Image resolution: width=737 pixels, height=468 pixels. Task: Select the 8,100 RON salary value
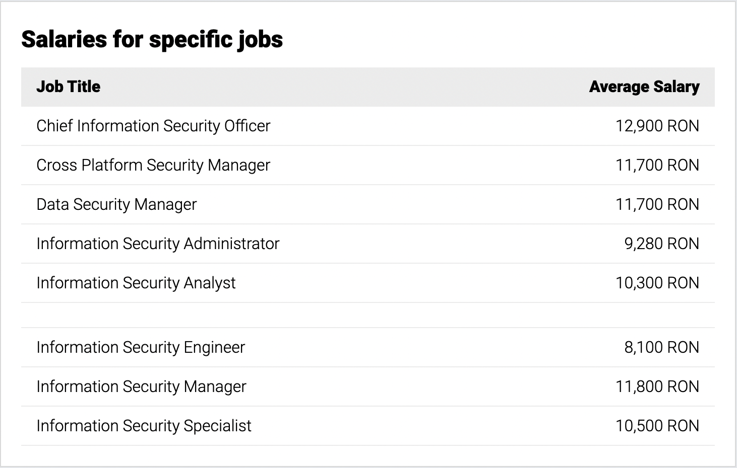point(662,347)
